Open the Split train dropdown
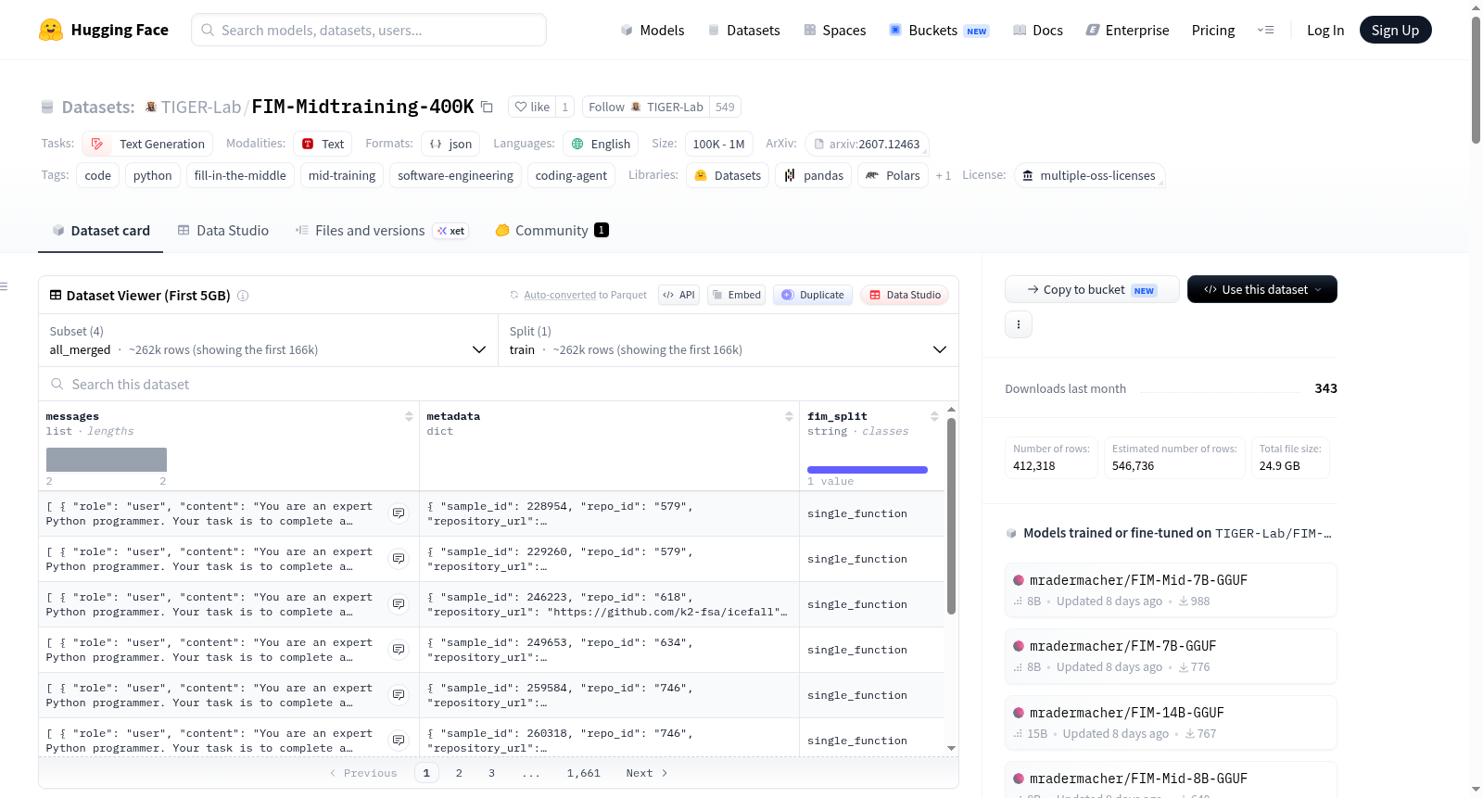Viewport: 1483px width, 798px height. 729,340
